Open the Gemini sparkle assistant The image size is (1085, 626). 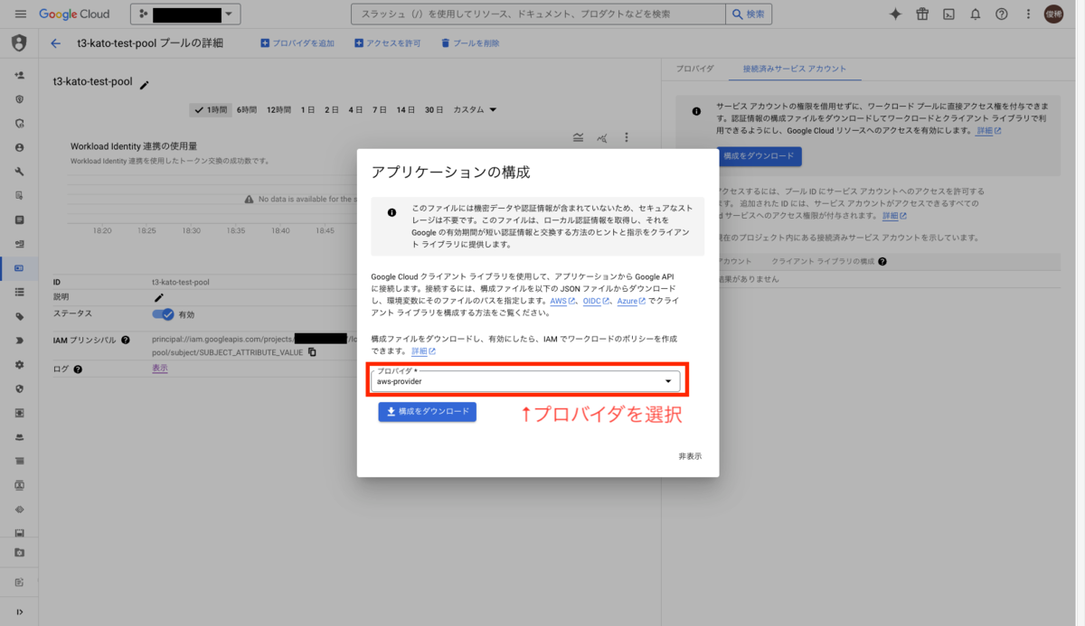click(895, 14)
